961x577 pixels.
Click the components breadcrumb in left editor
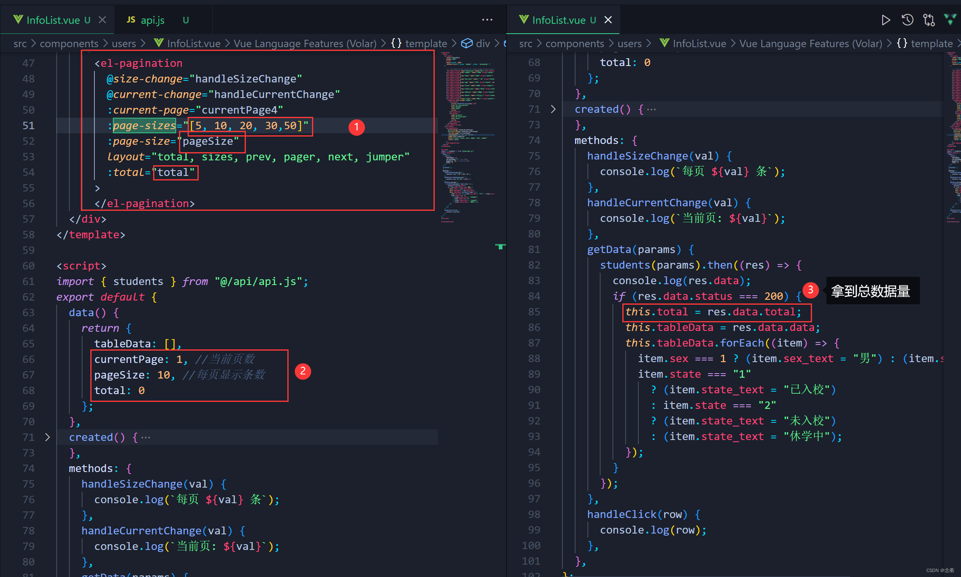(x=69, y=43)
